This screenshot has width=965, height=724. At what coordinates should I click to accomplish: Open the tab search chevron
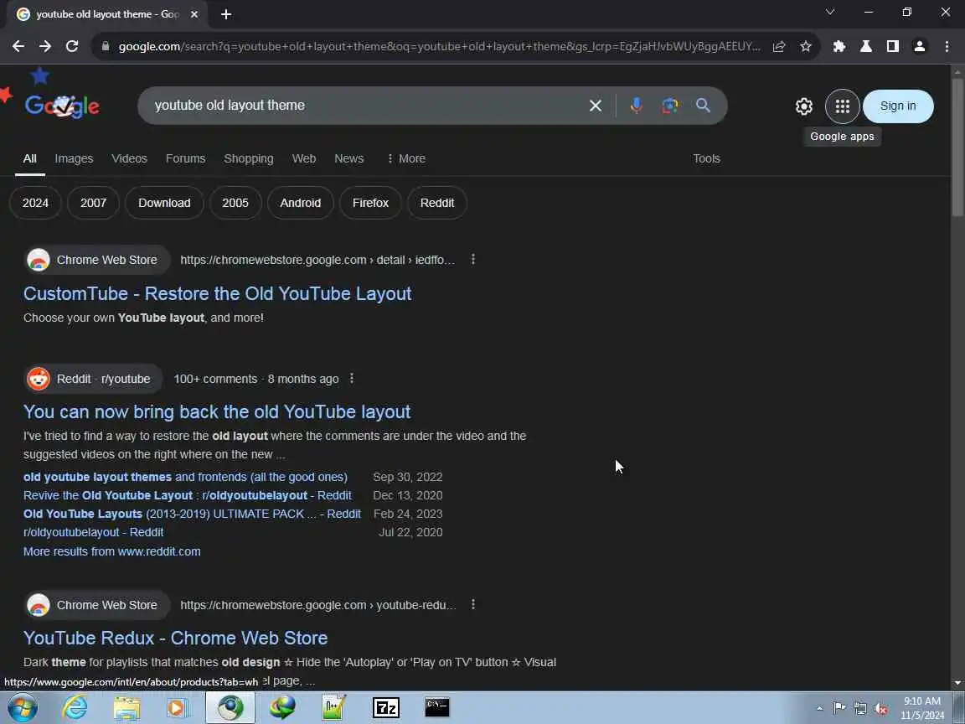[830, 13]
